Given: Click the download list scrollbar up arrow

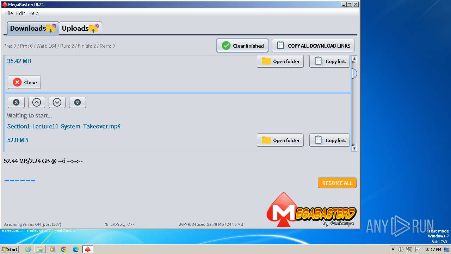Looking at the screenshot, I should [x=354, y=59].
